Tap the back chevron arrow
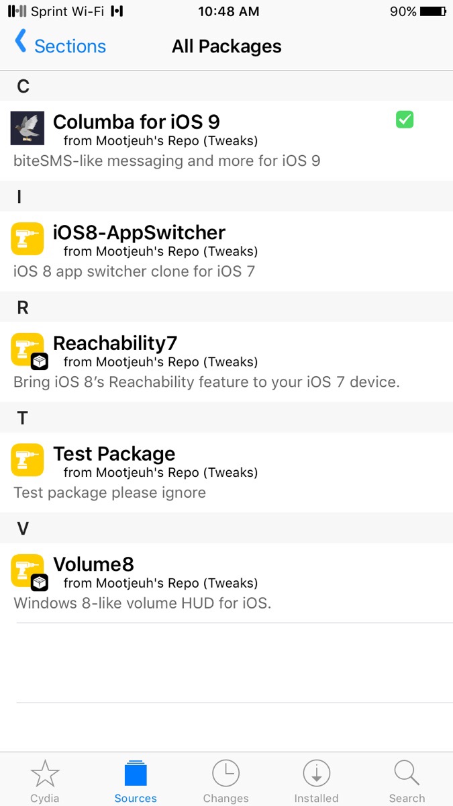 click(21, 42)
